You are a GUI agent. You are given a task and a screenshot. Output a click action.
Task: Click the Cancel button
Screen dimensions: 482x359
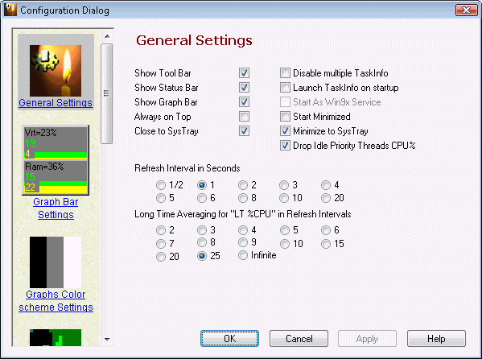pos(299,339)
